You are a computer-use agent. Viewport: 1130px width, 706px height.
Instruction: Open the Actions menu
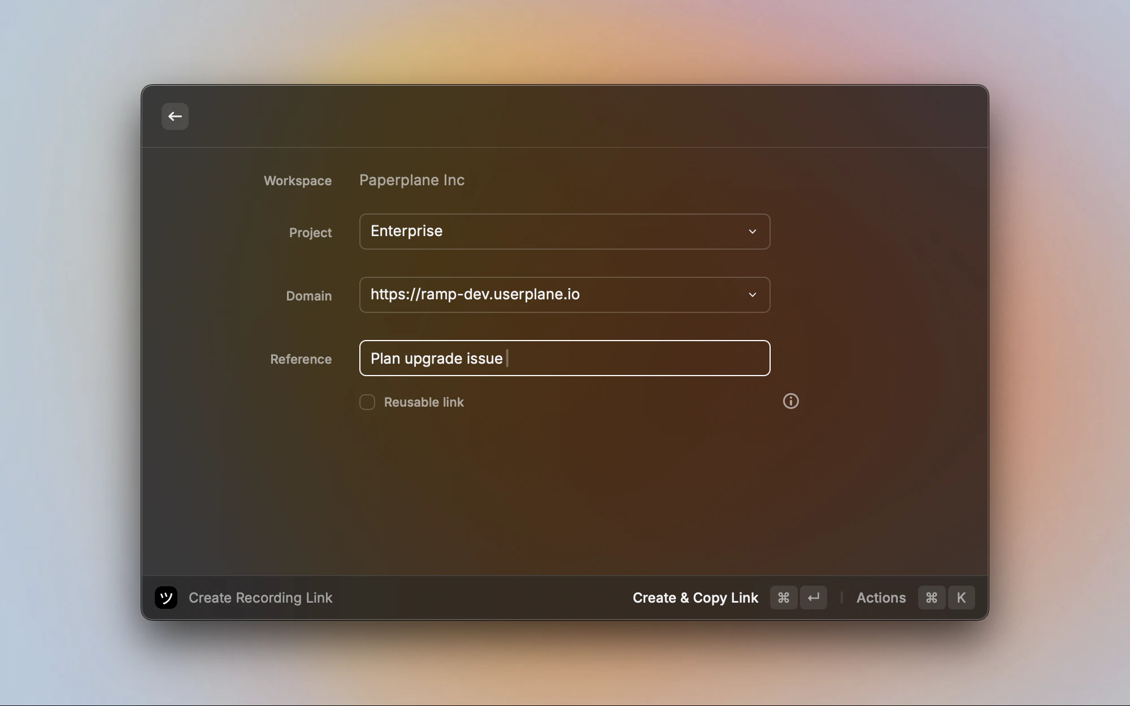tap(881, 598)
